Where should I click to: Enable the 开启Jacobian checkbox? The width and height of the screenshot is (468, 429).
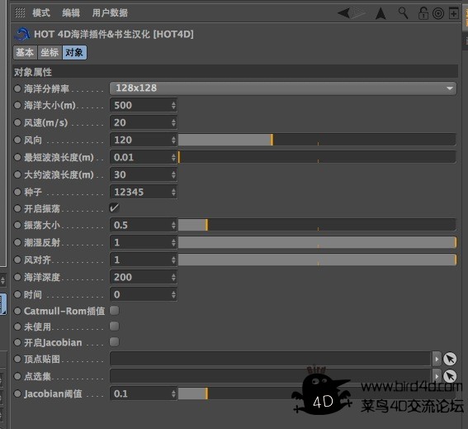(114, 341)
